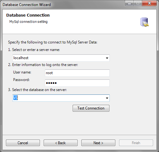This screenshot has width=159, height=152.
Task: Click the localhost server name text field
Action: coord(59,58)
